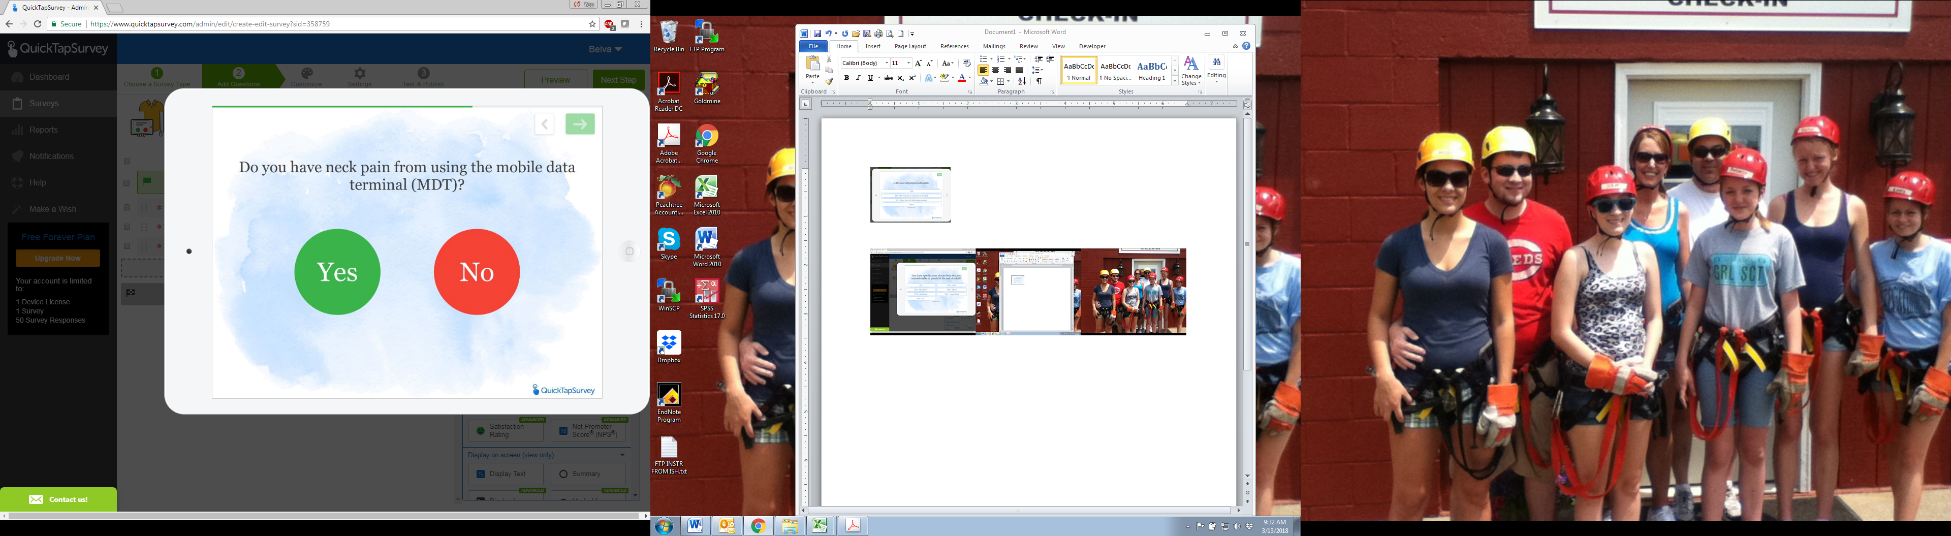Click the Text Highlight Color button in Word

click(945, 78)
